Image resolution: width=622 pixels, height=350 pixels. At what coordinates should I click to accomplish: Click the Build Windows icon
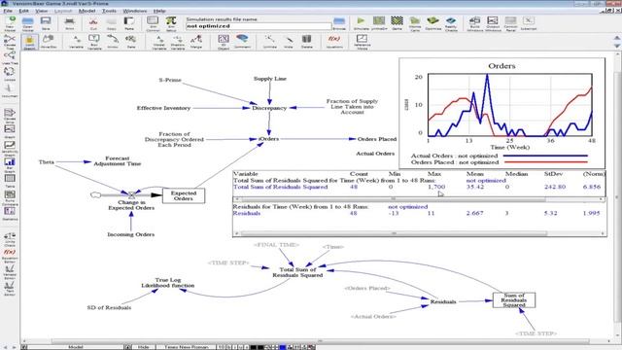[475, 23]
